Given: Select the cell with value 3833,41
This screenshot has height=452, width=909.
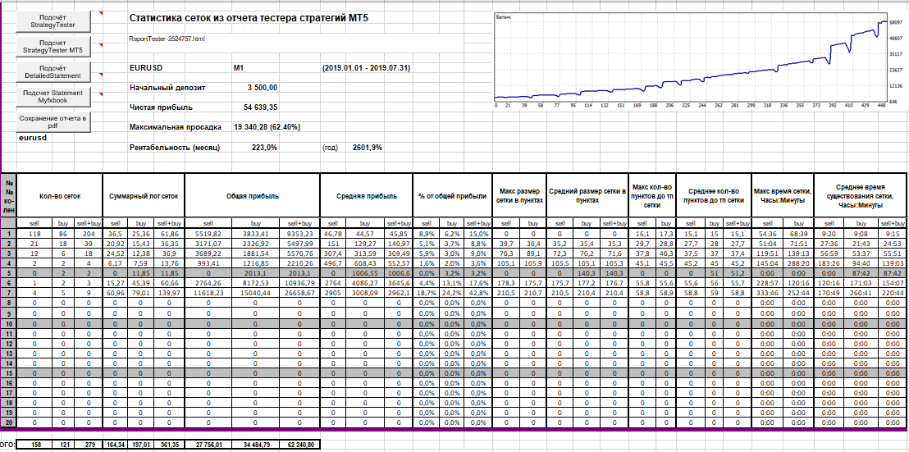Looking at the screenshot, I should pyautogui.click(x=256, y=233).
